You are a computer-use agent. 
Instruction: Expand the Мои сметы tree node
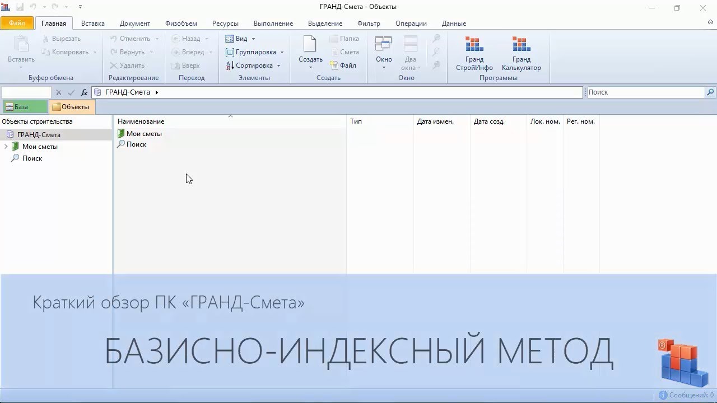(x=6, y=147)
